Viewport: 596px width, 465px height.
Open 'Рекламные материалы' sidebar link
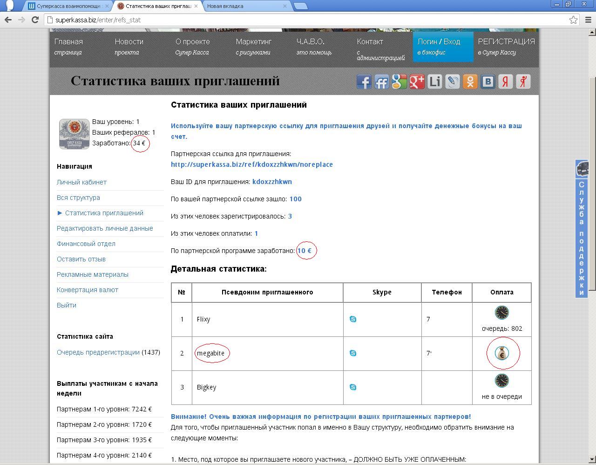tap(93, 274)
